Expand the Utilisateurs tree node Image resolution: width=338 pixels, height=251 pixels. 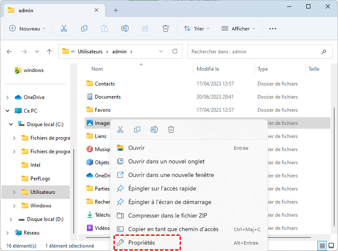tap(14, 192)
